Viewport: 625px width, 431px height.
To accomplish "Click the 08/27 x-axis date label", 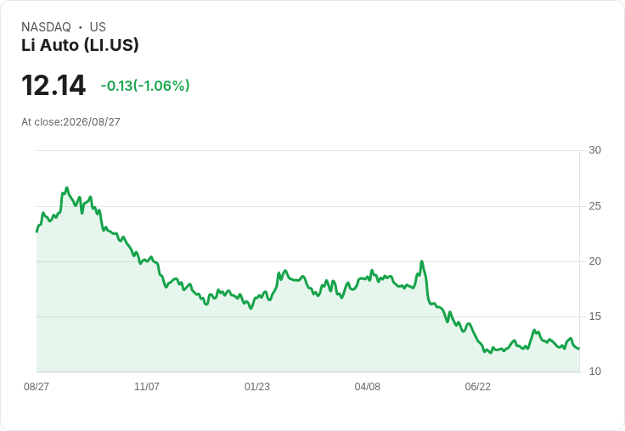I will tap(37, 386).
